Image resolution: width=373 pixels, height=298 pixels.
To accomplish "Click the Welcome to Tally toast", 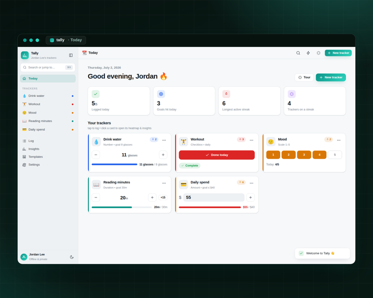I will coord(323,253).
